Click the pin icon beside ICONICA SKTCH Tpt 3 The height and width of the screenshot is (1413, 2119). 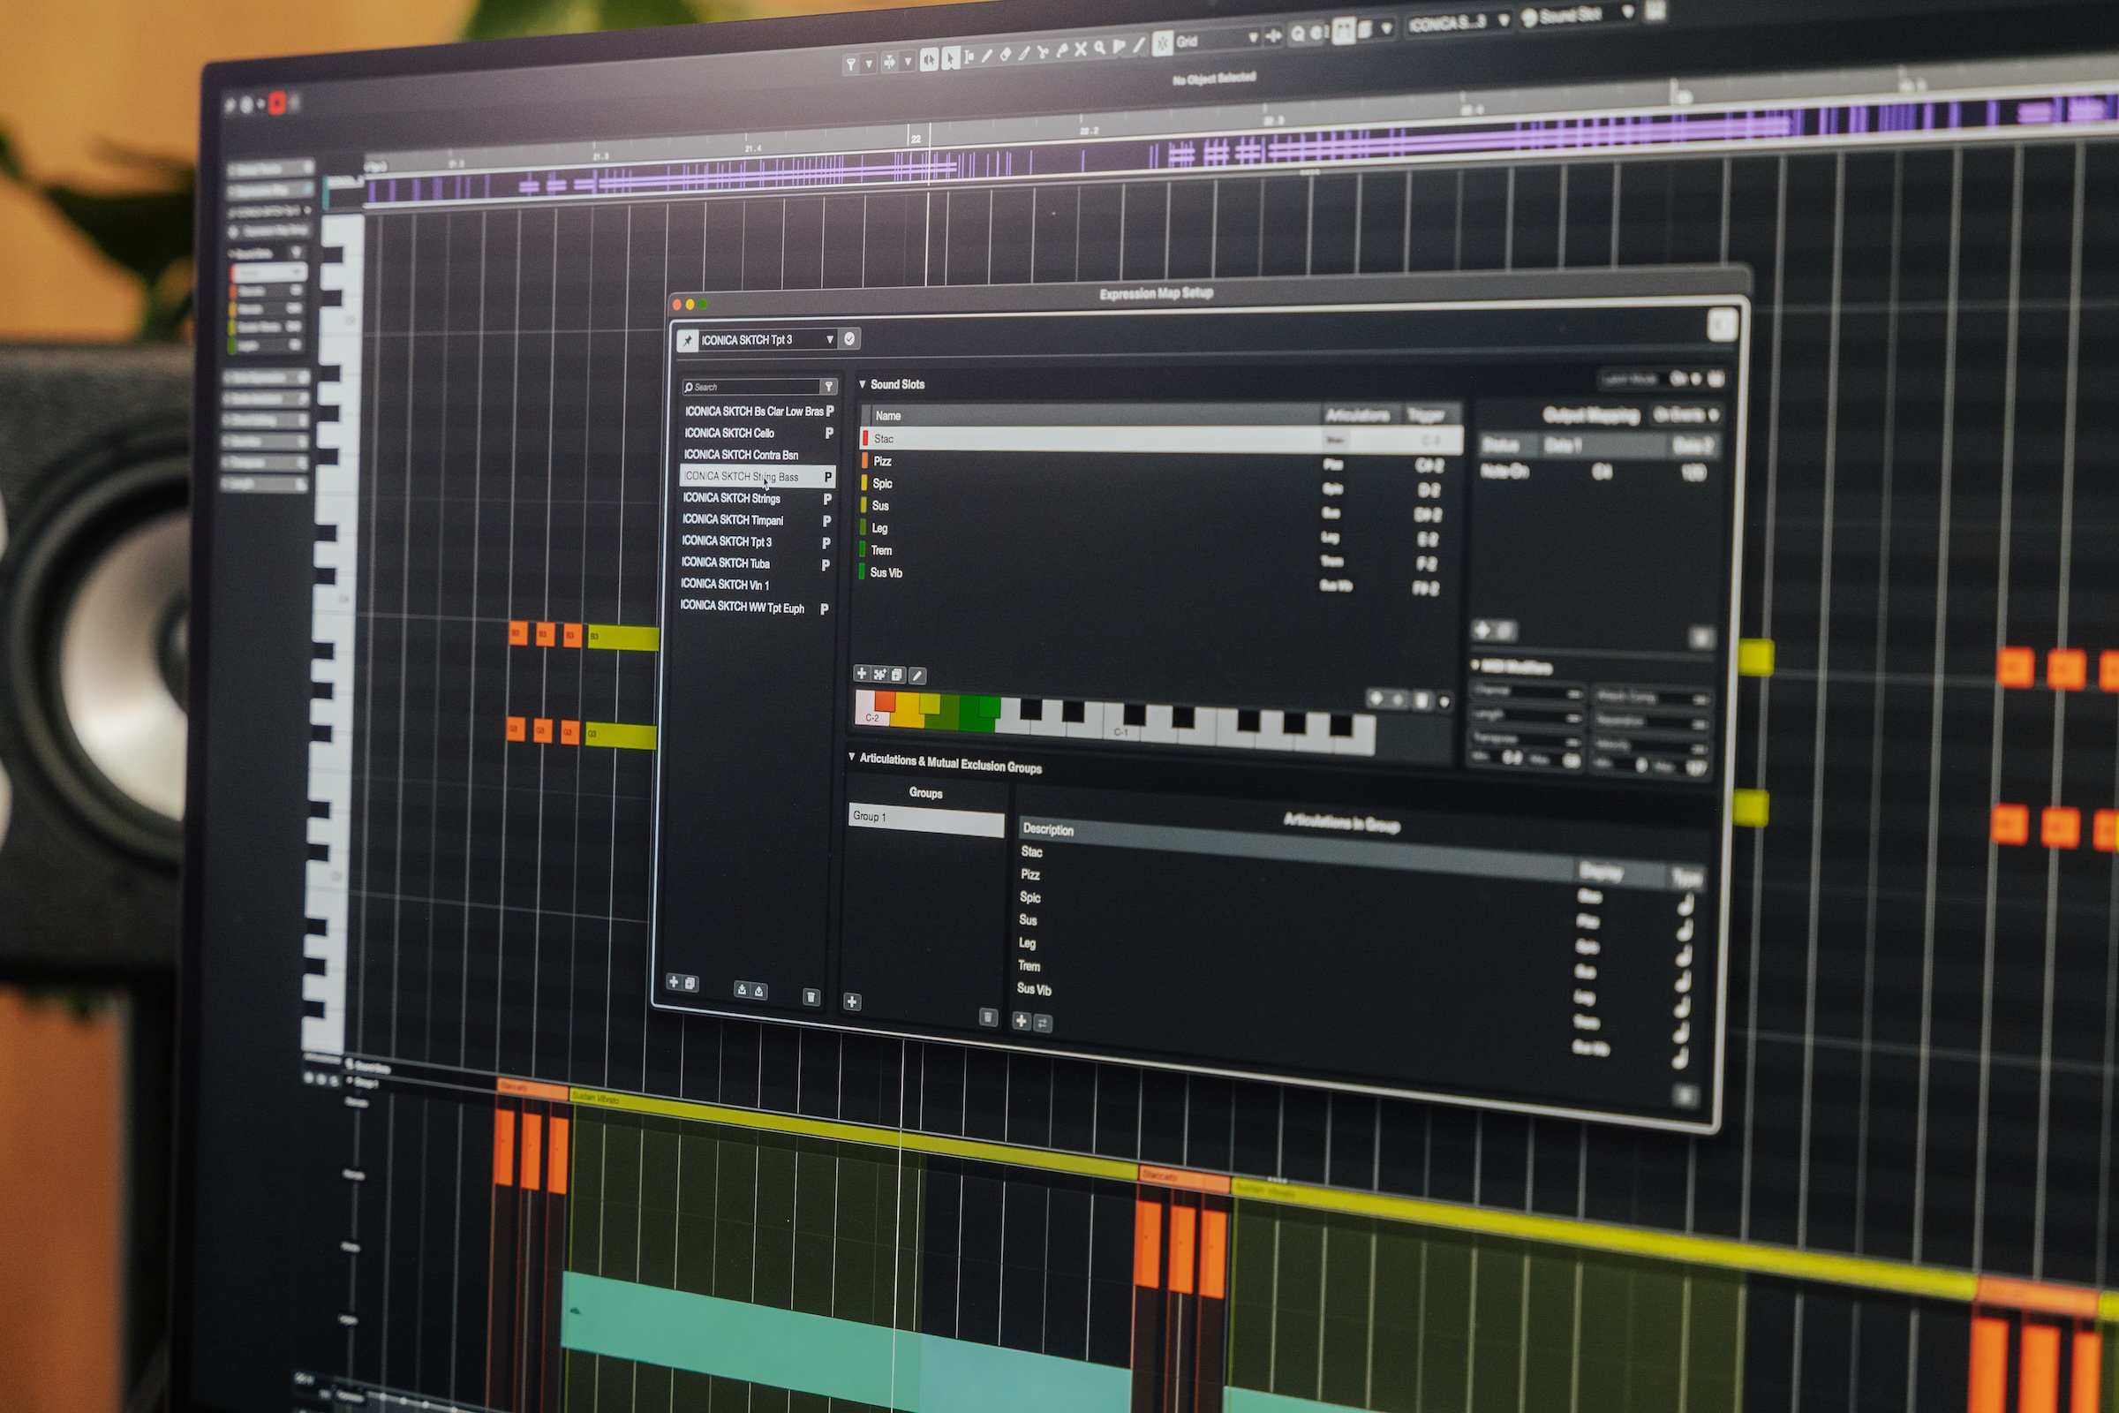pos(689,341)
